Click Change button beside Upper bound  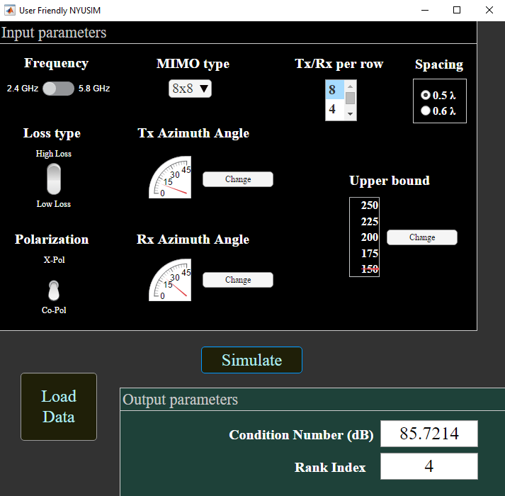pos(421,238)
